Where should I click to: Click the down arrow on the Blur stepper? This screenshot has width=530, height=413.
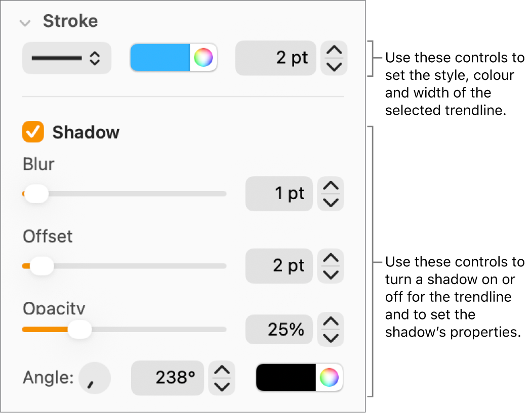[330, 201]
